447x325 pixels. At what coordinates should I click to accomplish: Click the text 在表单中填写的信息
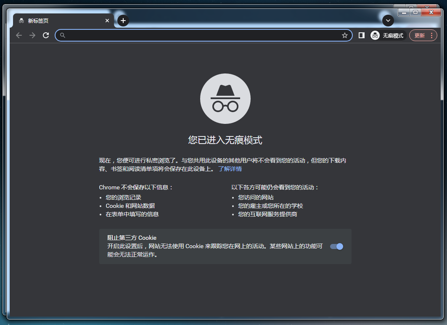point(132,214)
